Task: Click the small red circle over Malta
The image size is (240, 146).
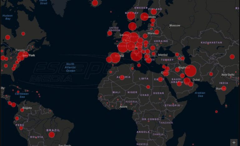Action: click(139, 65)
